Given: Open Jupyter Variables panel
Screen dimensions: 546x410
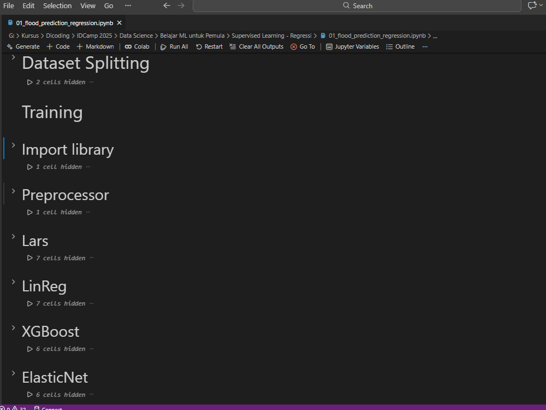Looking at the screenshot, I should [352, 46].
